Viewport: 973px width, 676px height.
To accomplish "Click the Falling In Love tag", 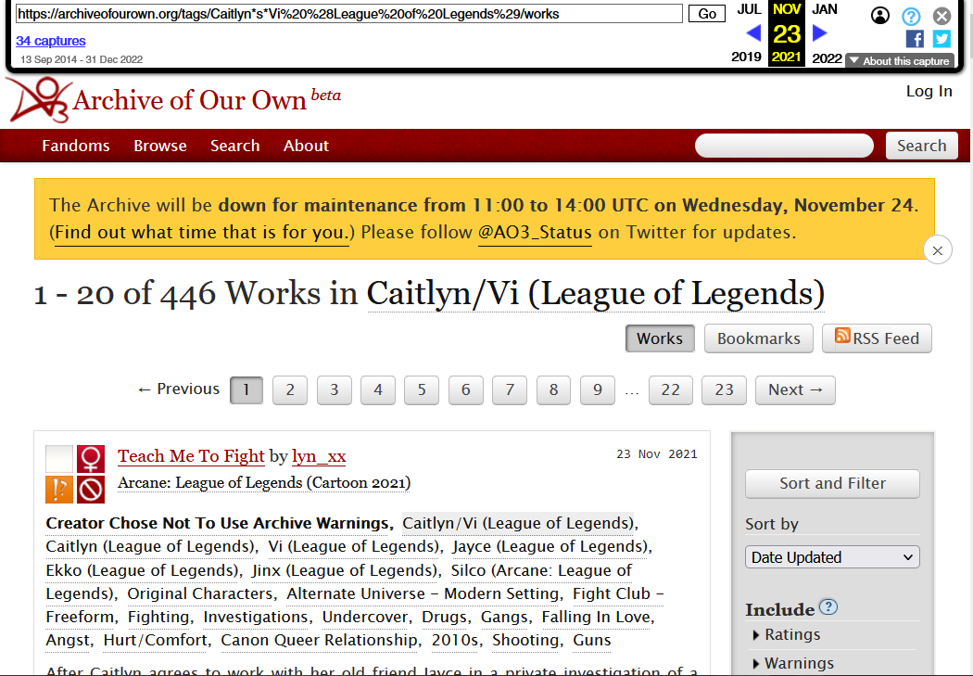I will [x=596, y=617].
